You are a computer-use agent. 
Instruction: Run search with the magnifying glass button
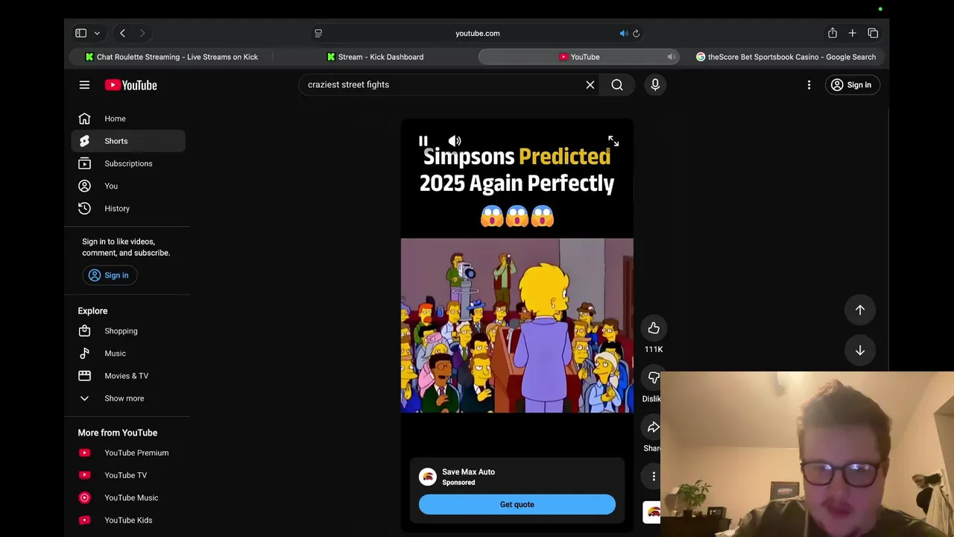(617, 85)
